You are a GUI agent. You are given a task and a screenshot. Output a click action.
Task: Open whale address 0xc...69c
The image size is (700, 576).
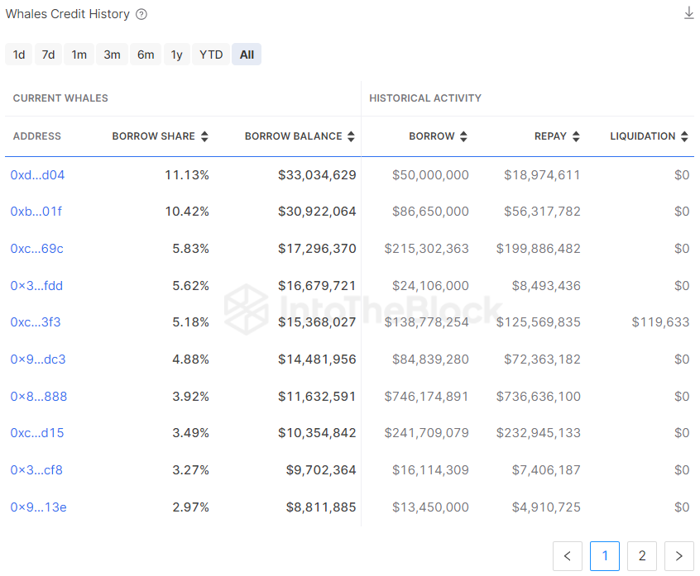[36, 249]
